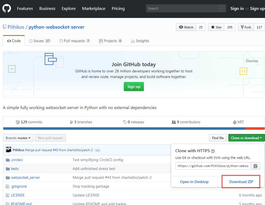The height and width of the screenshot is (205, 265).
Task: Dismiss the Join GitHub banner
Action: click(252, 61)
